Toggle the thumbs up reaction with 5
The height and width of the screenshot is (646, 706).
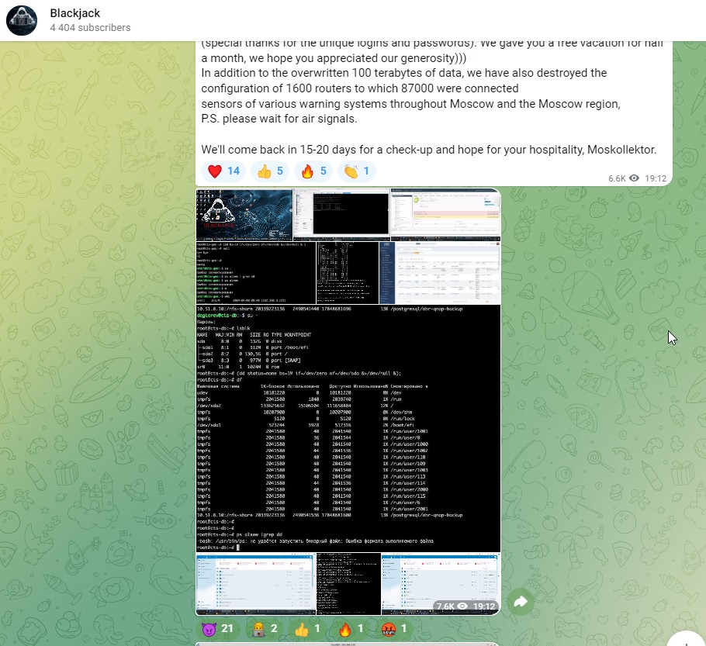[272, 171]
